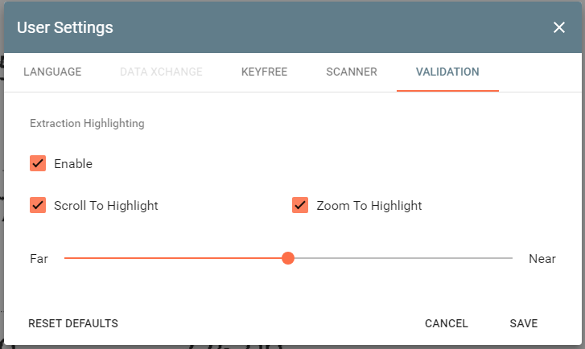Switch to the Language tab

click(x=52, y=72)
